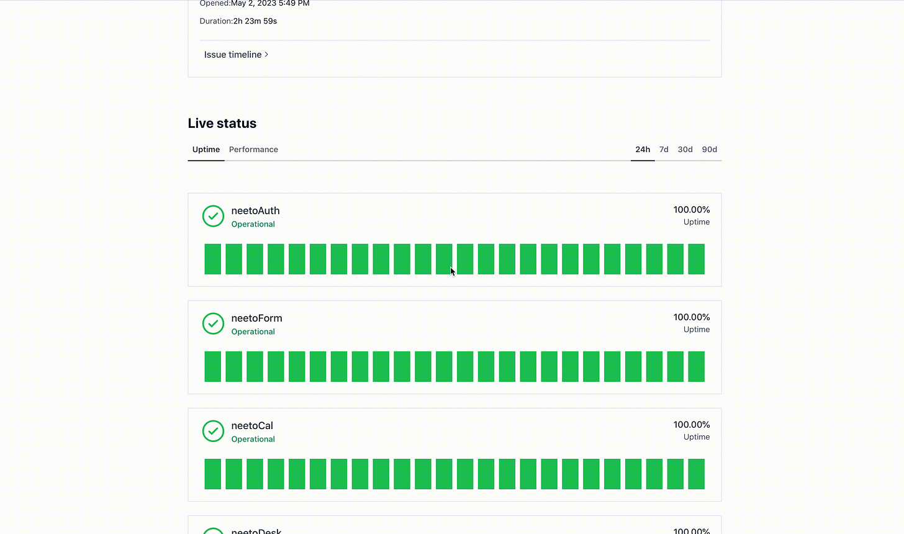Click the last uptime bar of neetoAuth
The width and height of the screenshot is (904, 534).
696,259
